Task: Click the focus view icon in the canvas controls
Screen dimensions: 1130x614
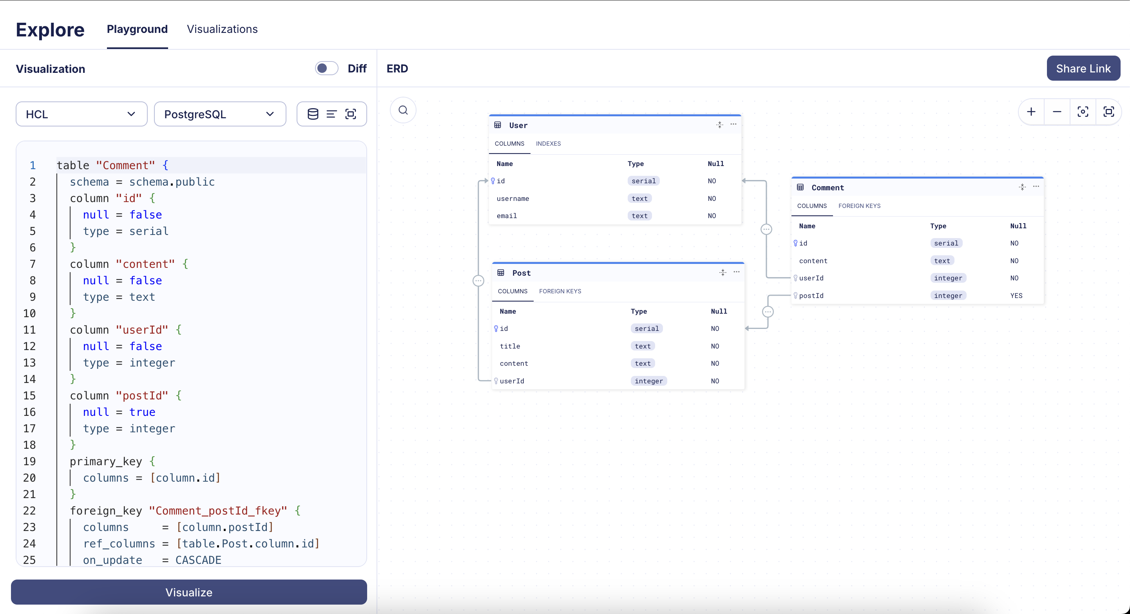Action: (x=1083, y=112)
